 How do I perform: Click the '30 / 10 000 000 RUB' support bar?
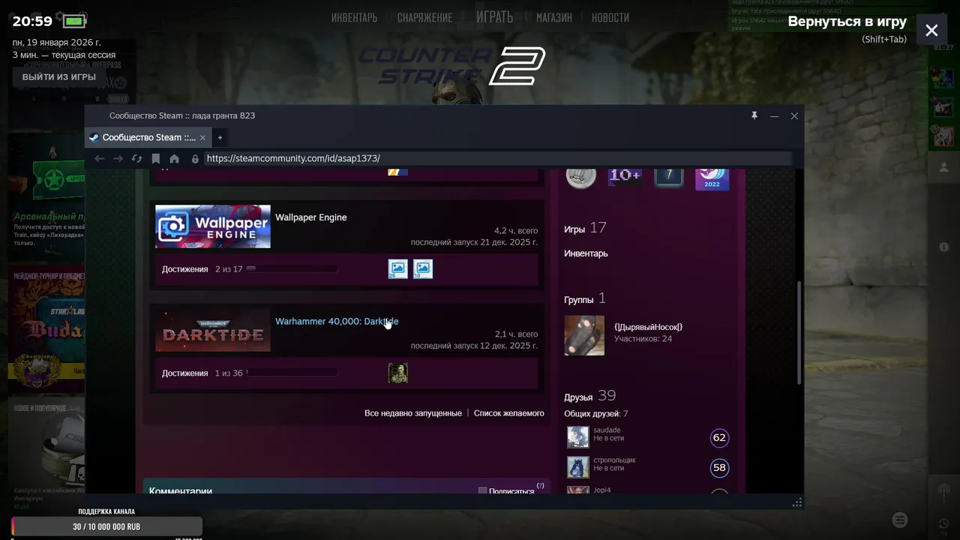point(106,526)
